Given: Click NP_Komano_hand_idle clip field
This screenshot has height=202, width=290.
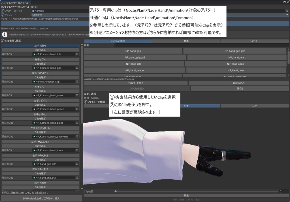Looking at the screenshot, I should pyautogui.click(x=56, y=54).
